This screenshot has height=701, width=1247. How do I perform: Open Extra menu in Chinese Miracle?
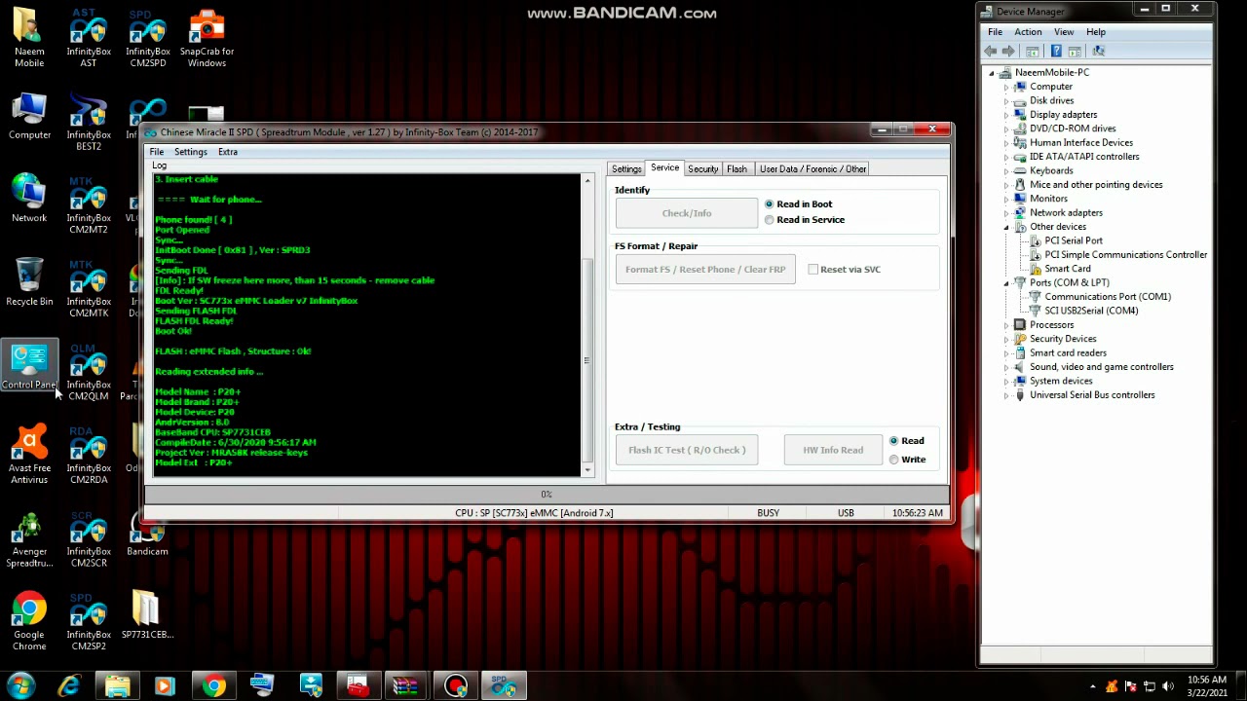pos(227,152)
